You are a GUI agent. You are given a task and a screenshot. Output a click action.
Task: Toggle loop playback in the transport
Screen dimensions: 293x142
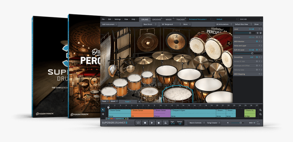tap(138, 123)
